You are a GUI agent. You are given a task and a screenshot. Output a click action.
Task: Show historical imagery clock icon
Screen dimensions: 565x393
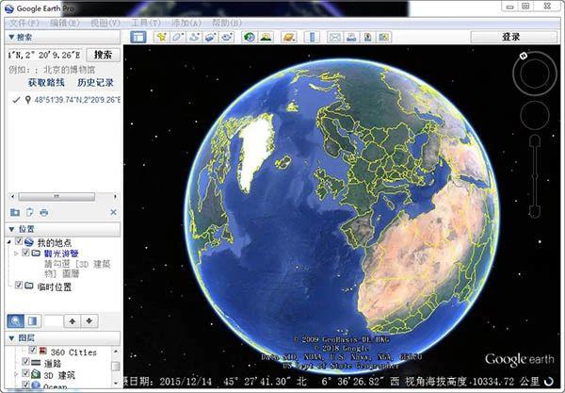click(x=250, y=37)
